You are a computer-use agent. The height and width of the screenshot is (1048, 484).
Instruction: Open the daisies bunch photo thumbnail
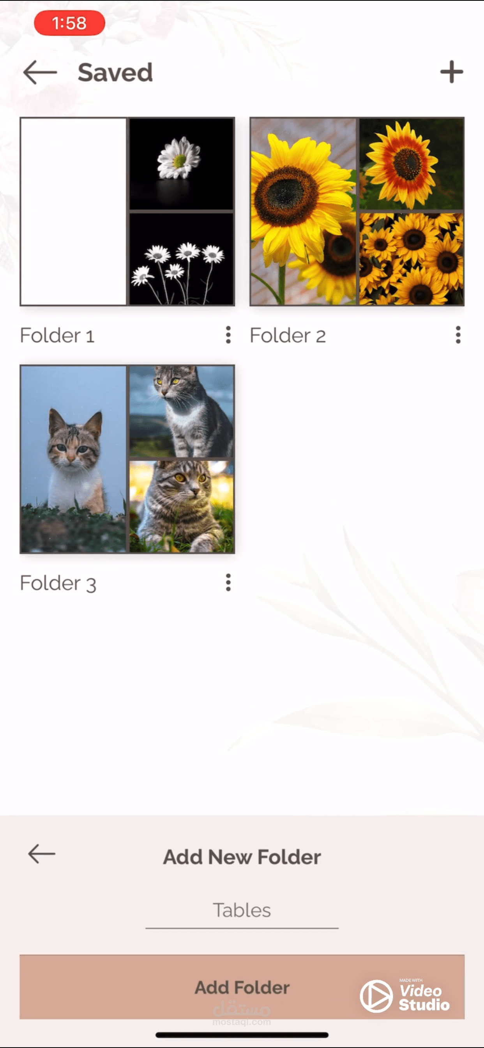(x=181, y=259)
